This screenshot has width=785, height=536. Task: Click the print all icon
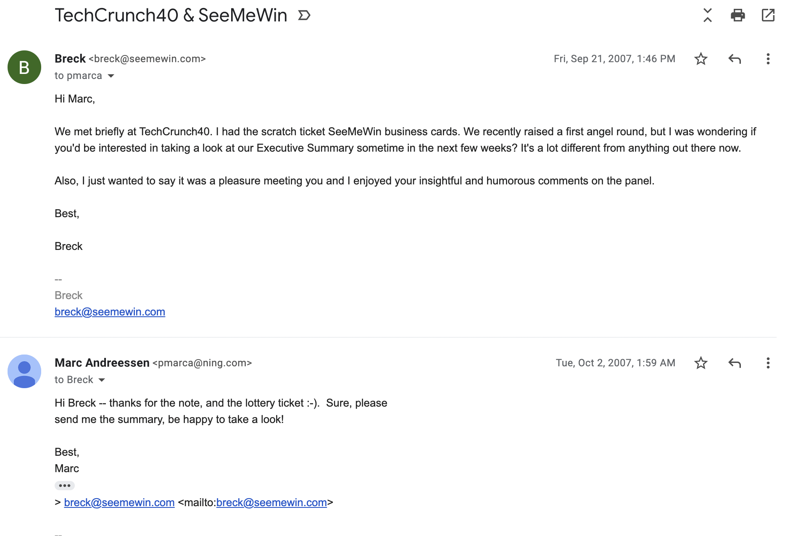[x=738, y=16]
